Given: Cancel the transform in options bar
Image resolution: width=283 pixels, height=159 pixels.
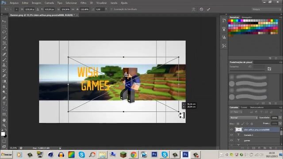Looking at the screenshot, I should pos(202,9).
